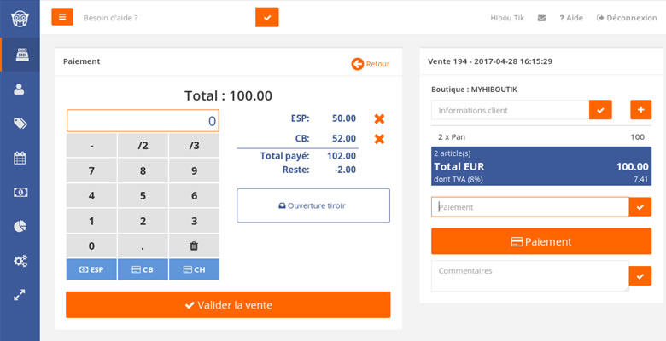The height and width of the screenshot is (341, 666).
Task: Select the ESP cash payment method
Action: [x=91, y=269]
